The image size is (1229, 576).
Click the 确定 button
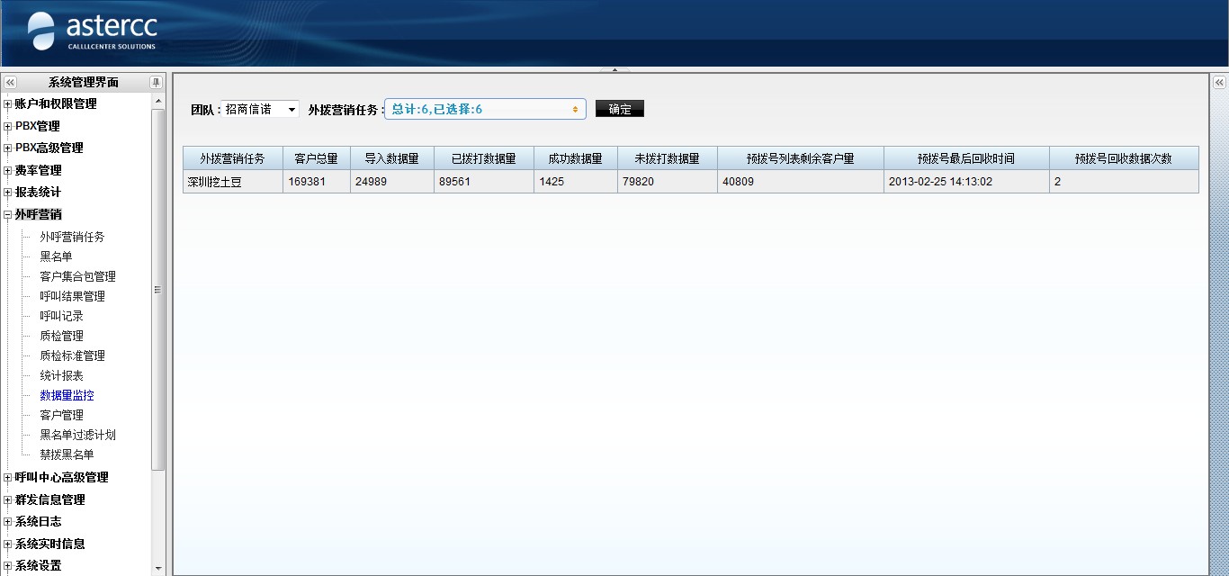[620, 109]
